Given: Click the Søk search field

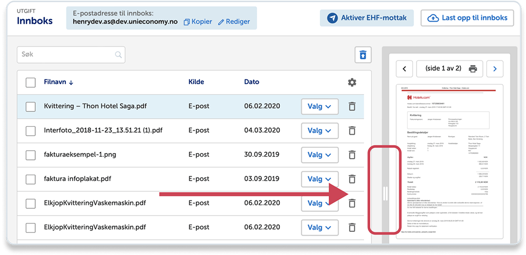Looking at the screenshot, I should click(x=66, y=54).
